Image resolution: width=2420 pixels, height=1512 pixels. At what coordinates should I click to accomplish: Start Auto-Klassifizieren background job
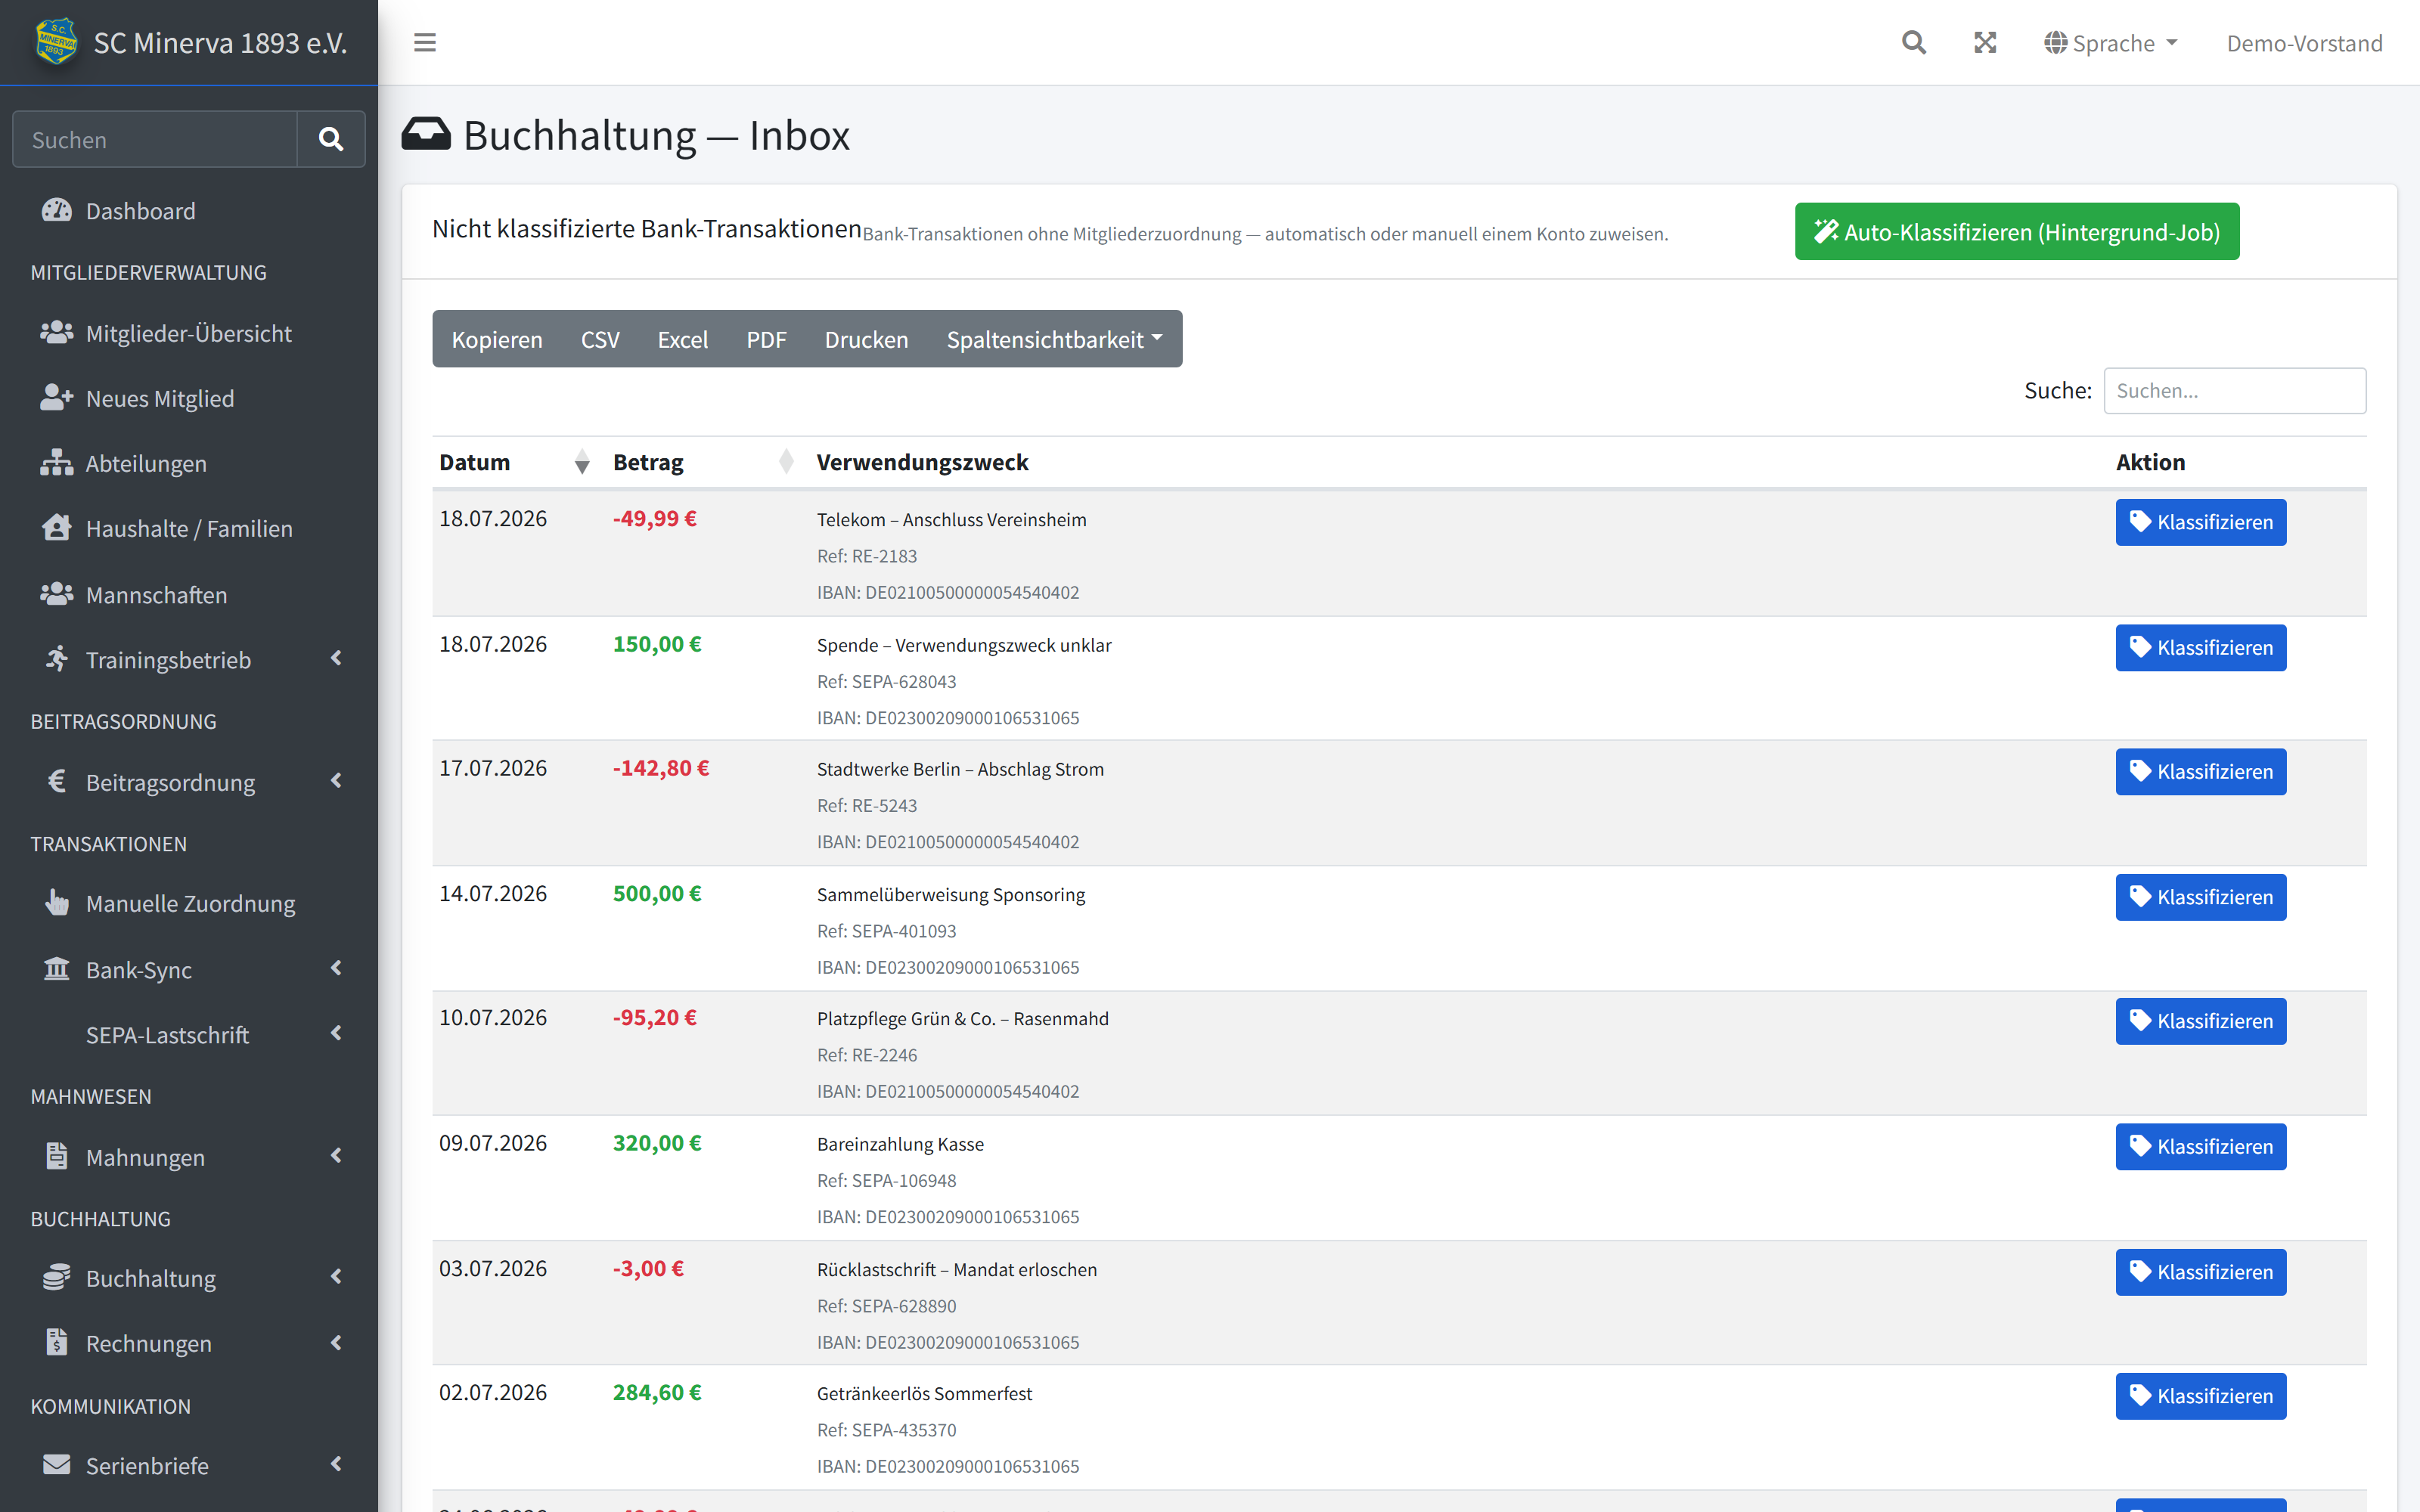(x=2016, y=232)
